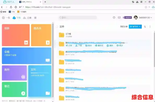Click the share action in the hovered row
Image resolution: width=155 pixels, height=102 pixels.
(69, 46)
